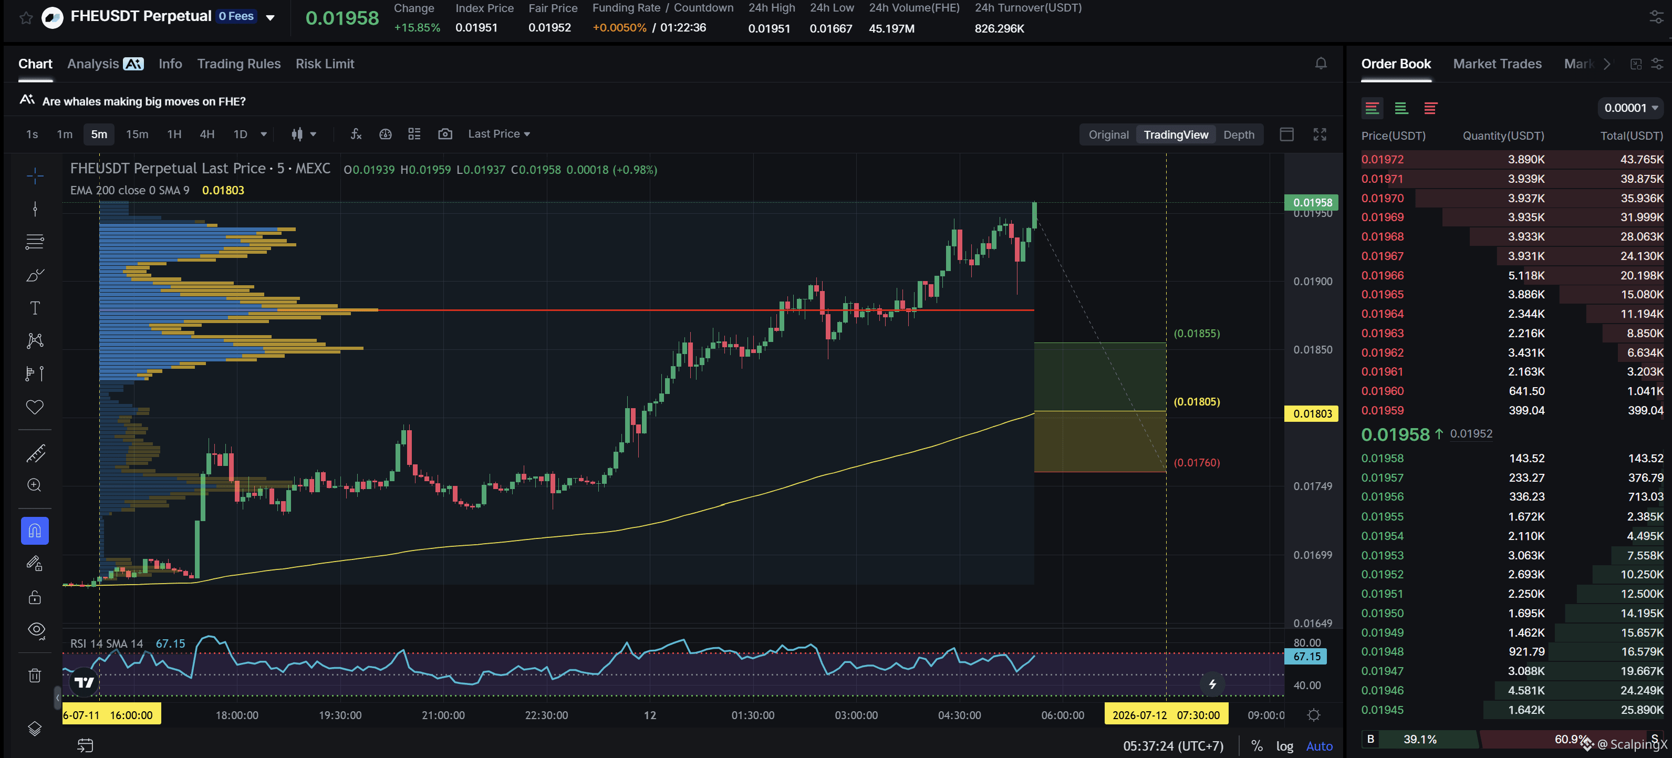Screen dimensions: 1672x758
Task: Toggle the chart panel layout icon
Action: click(x=1286, y=134)
